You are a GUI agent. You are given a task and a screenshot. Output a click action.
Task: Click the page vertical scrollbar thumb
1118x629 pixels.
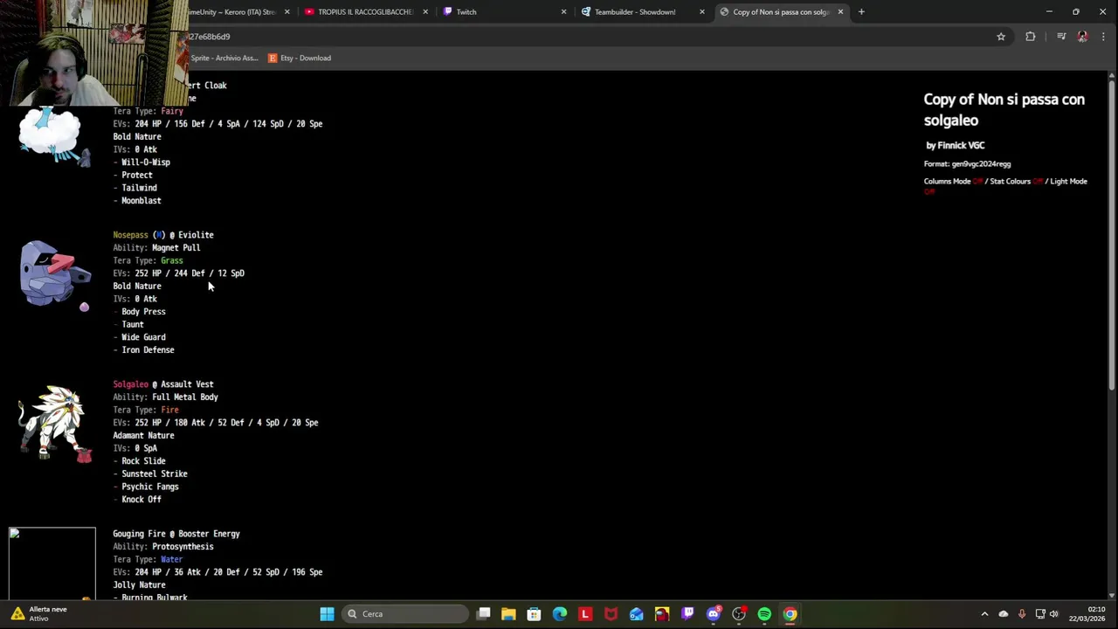click(x=1112, y=236)
